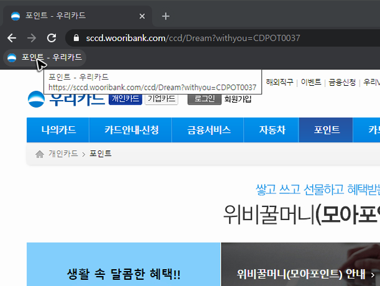The image size is (380, 286).
Task: Reload the page with refresh icon
Action: [52, 38]
